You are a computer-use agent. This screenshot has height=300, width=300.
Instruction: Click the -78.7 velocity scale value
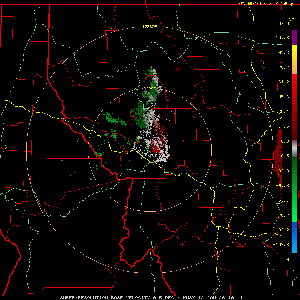(x=282, y=215)
